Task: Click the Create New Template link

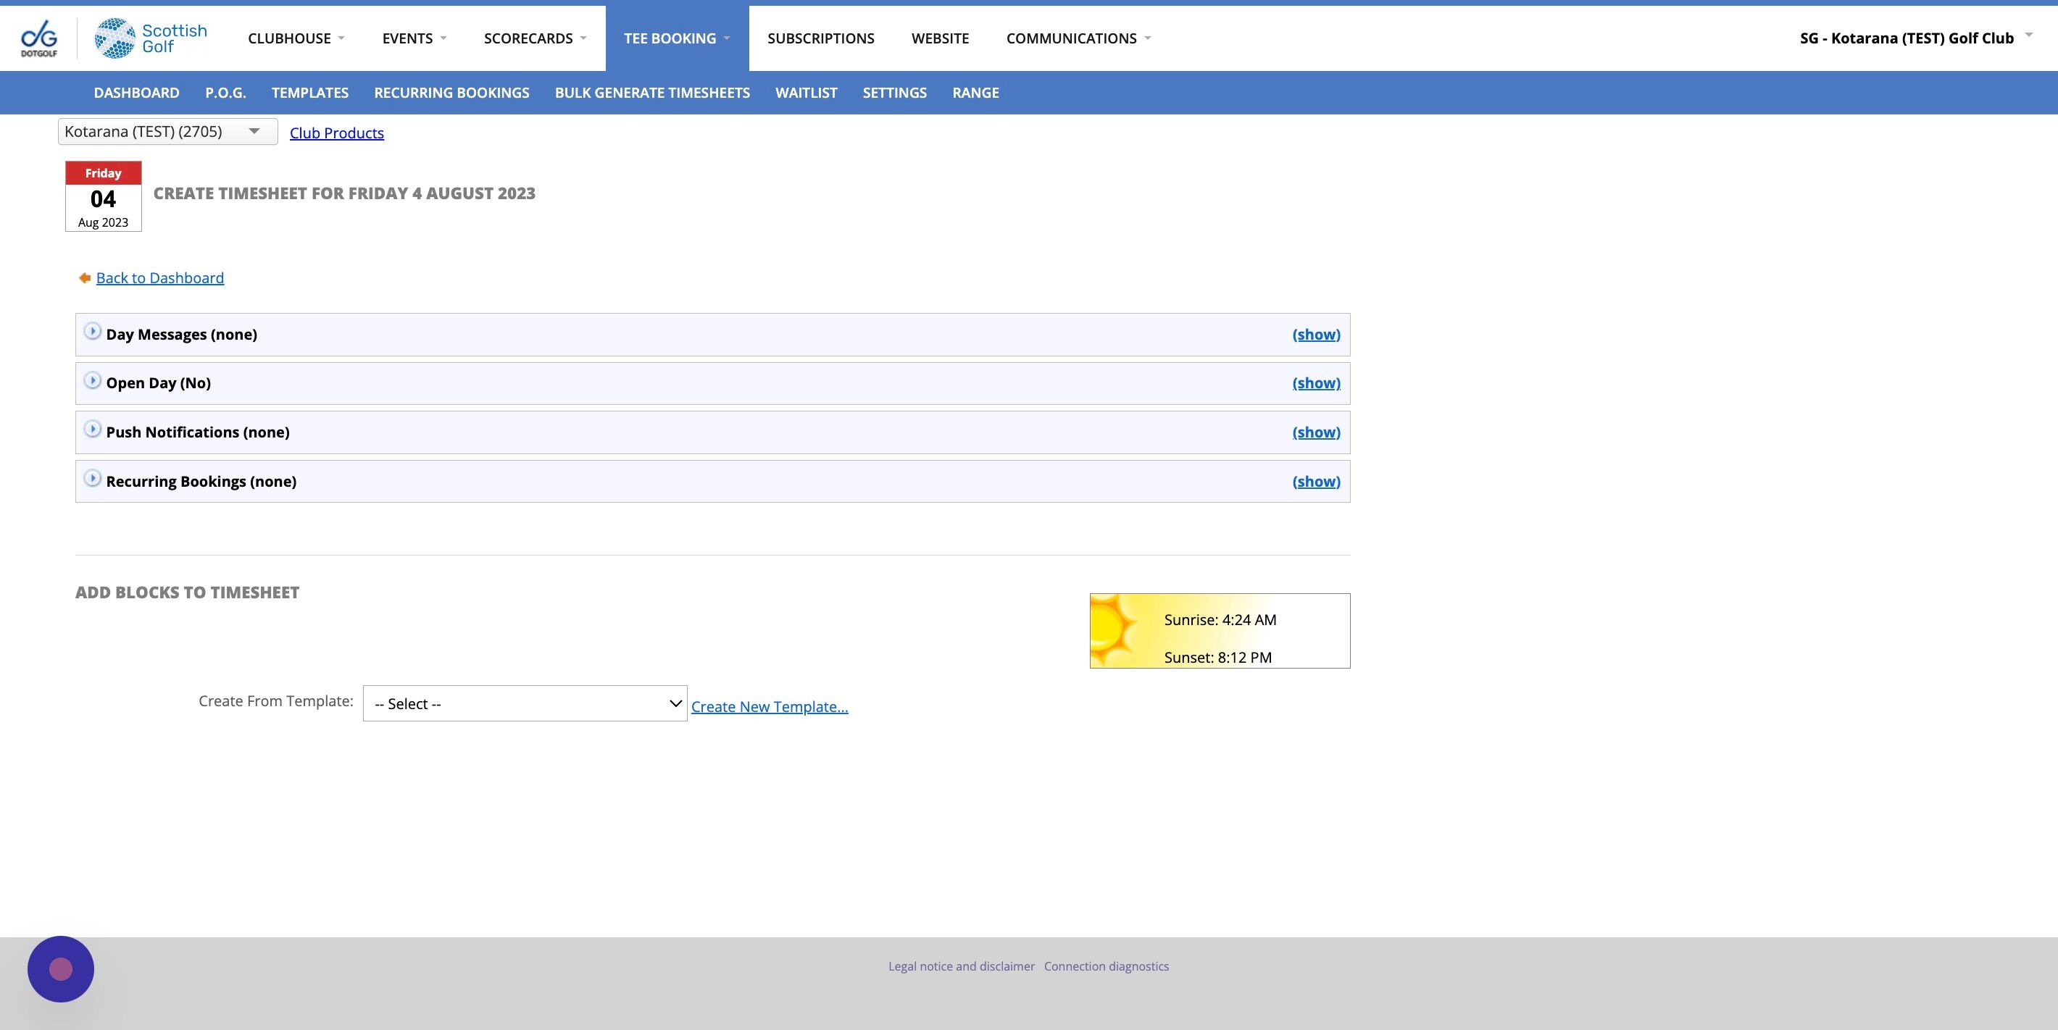Action: (x=769, y=707)
